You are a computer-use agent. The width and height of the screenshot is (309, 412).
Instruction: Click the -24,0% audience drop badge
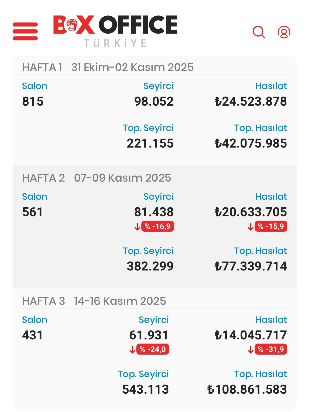(x=153, y=349)
